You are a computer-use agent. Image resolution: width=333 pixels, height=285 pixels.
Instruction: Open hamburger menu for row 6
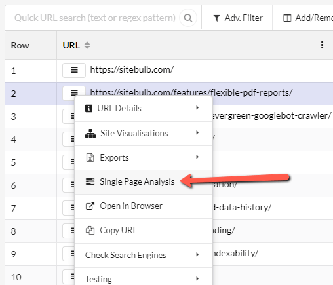69,185
